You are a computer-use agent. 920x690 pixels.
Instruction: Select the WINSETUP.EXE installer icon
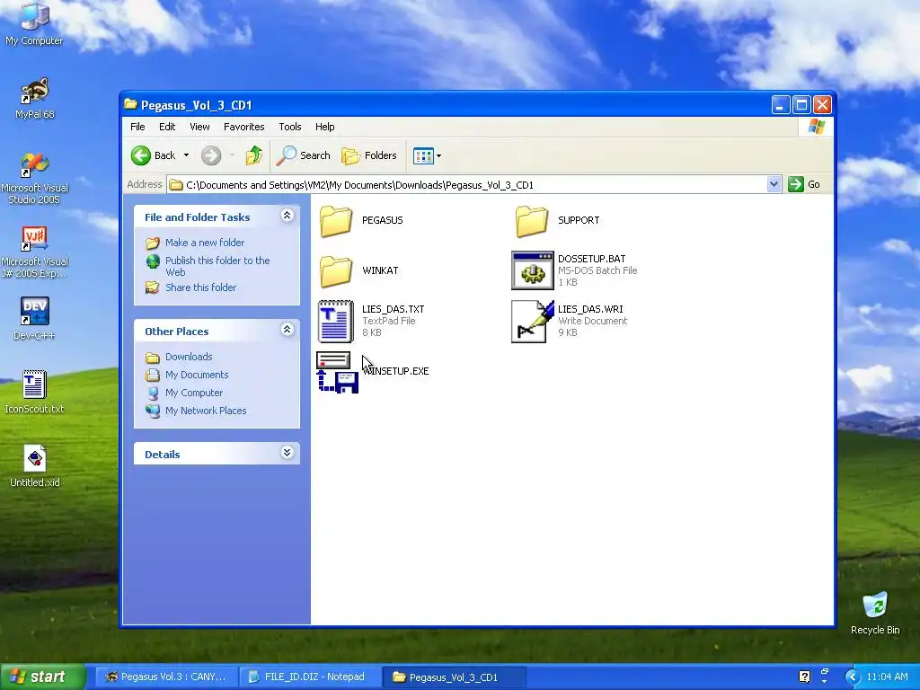tap(338, 372)
